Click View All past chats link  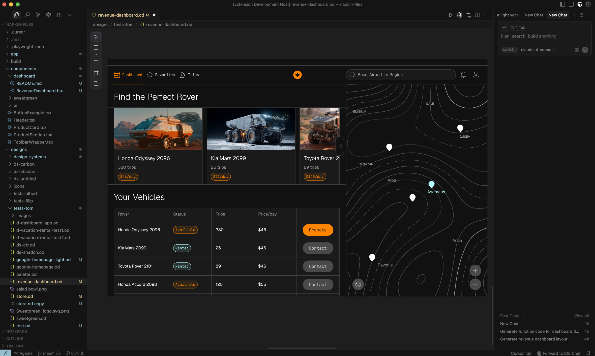click(581, 316)
